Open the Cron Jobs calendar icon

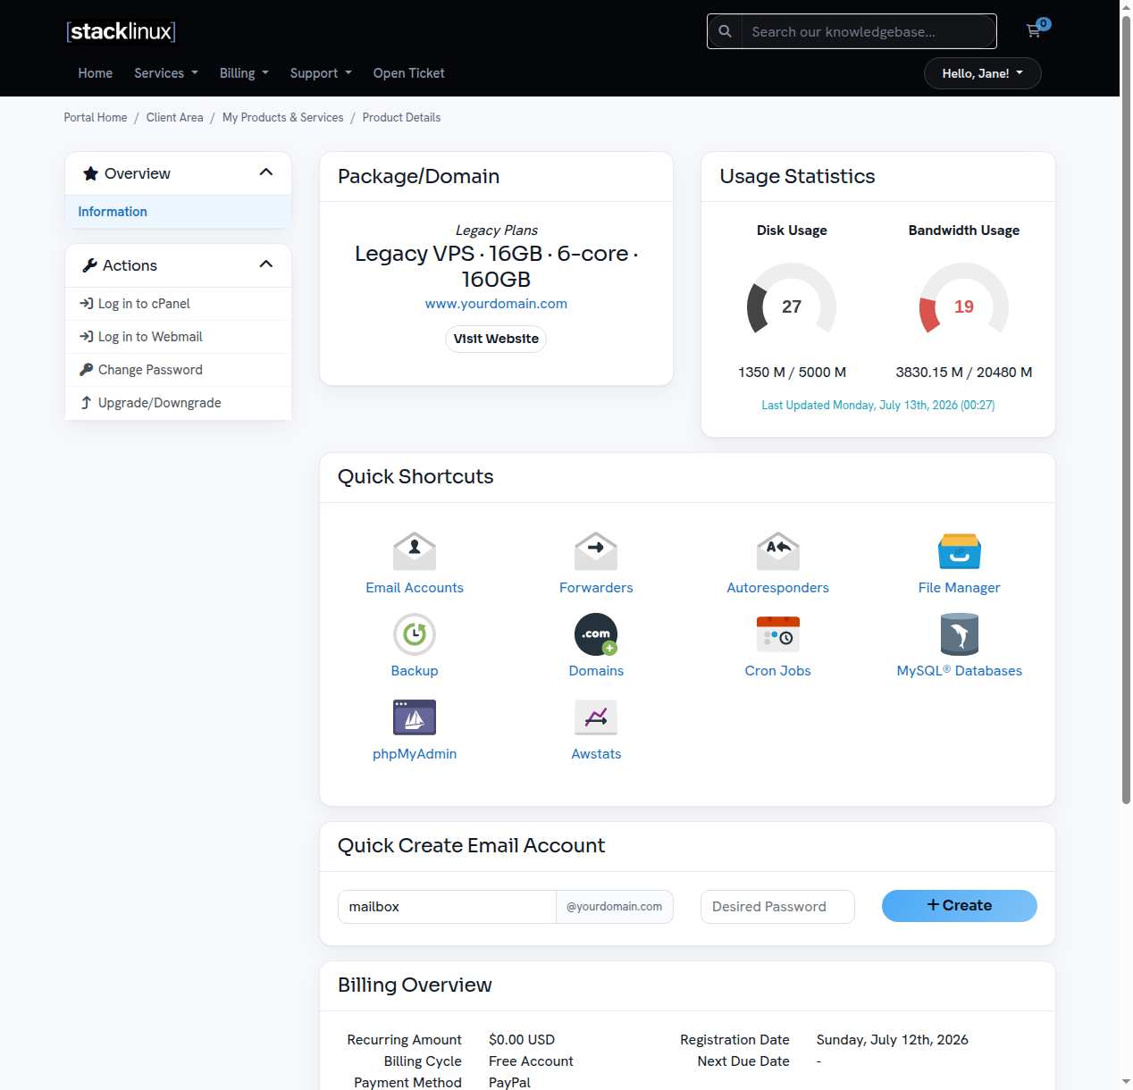click(778, 634)
